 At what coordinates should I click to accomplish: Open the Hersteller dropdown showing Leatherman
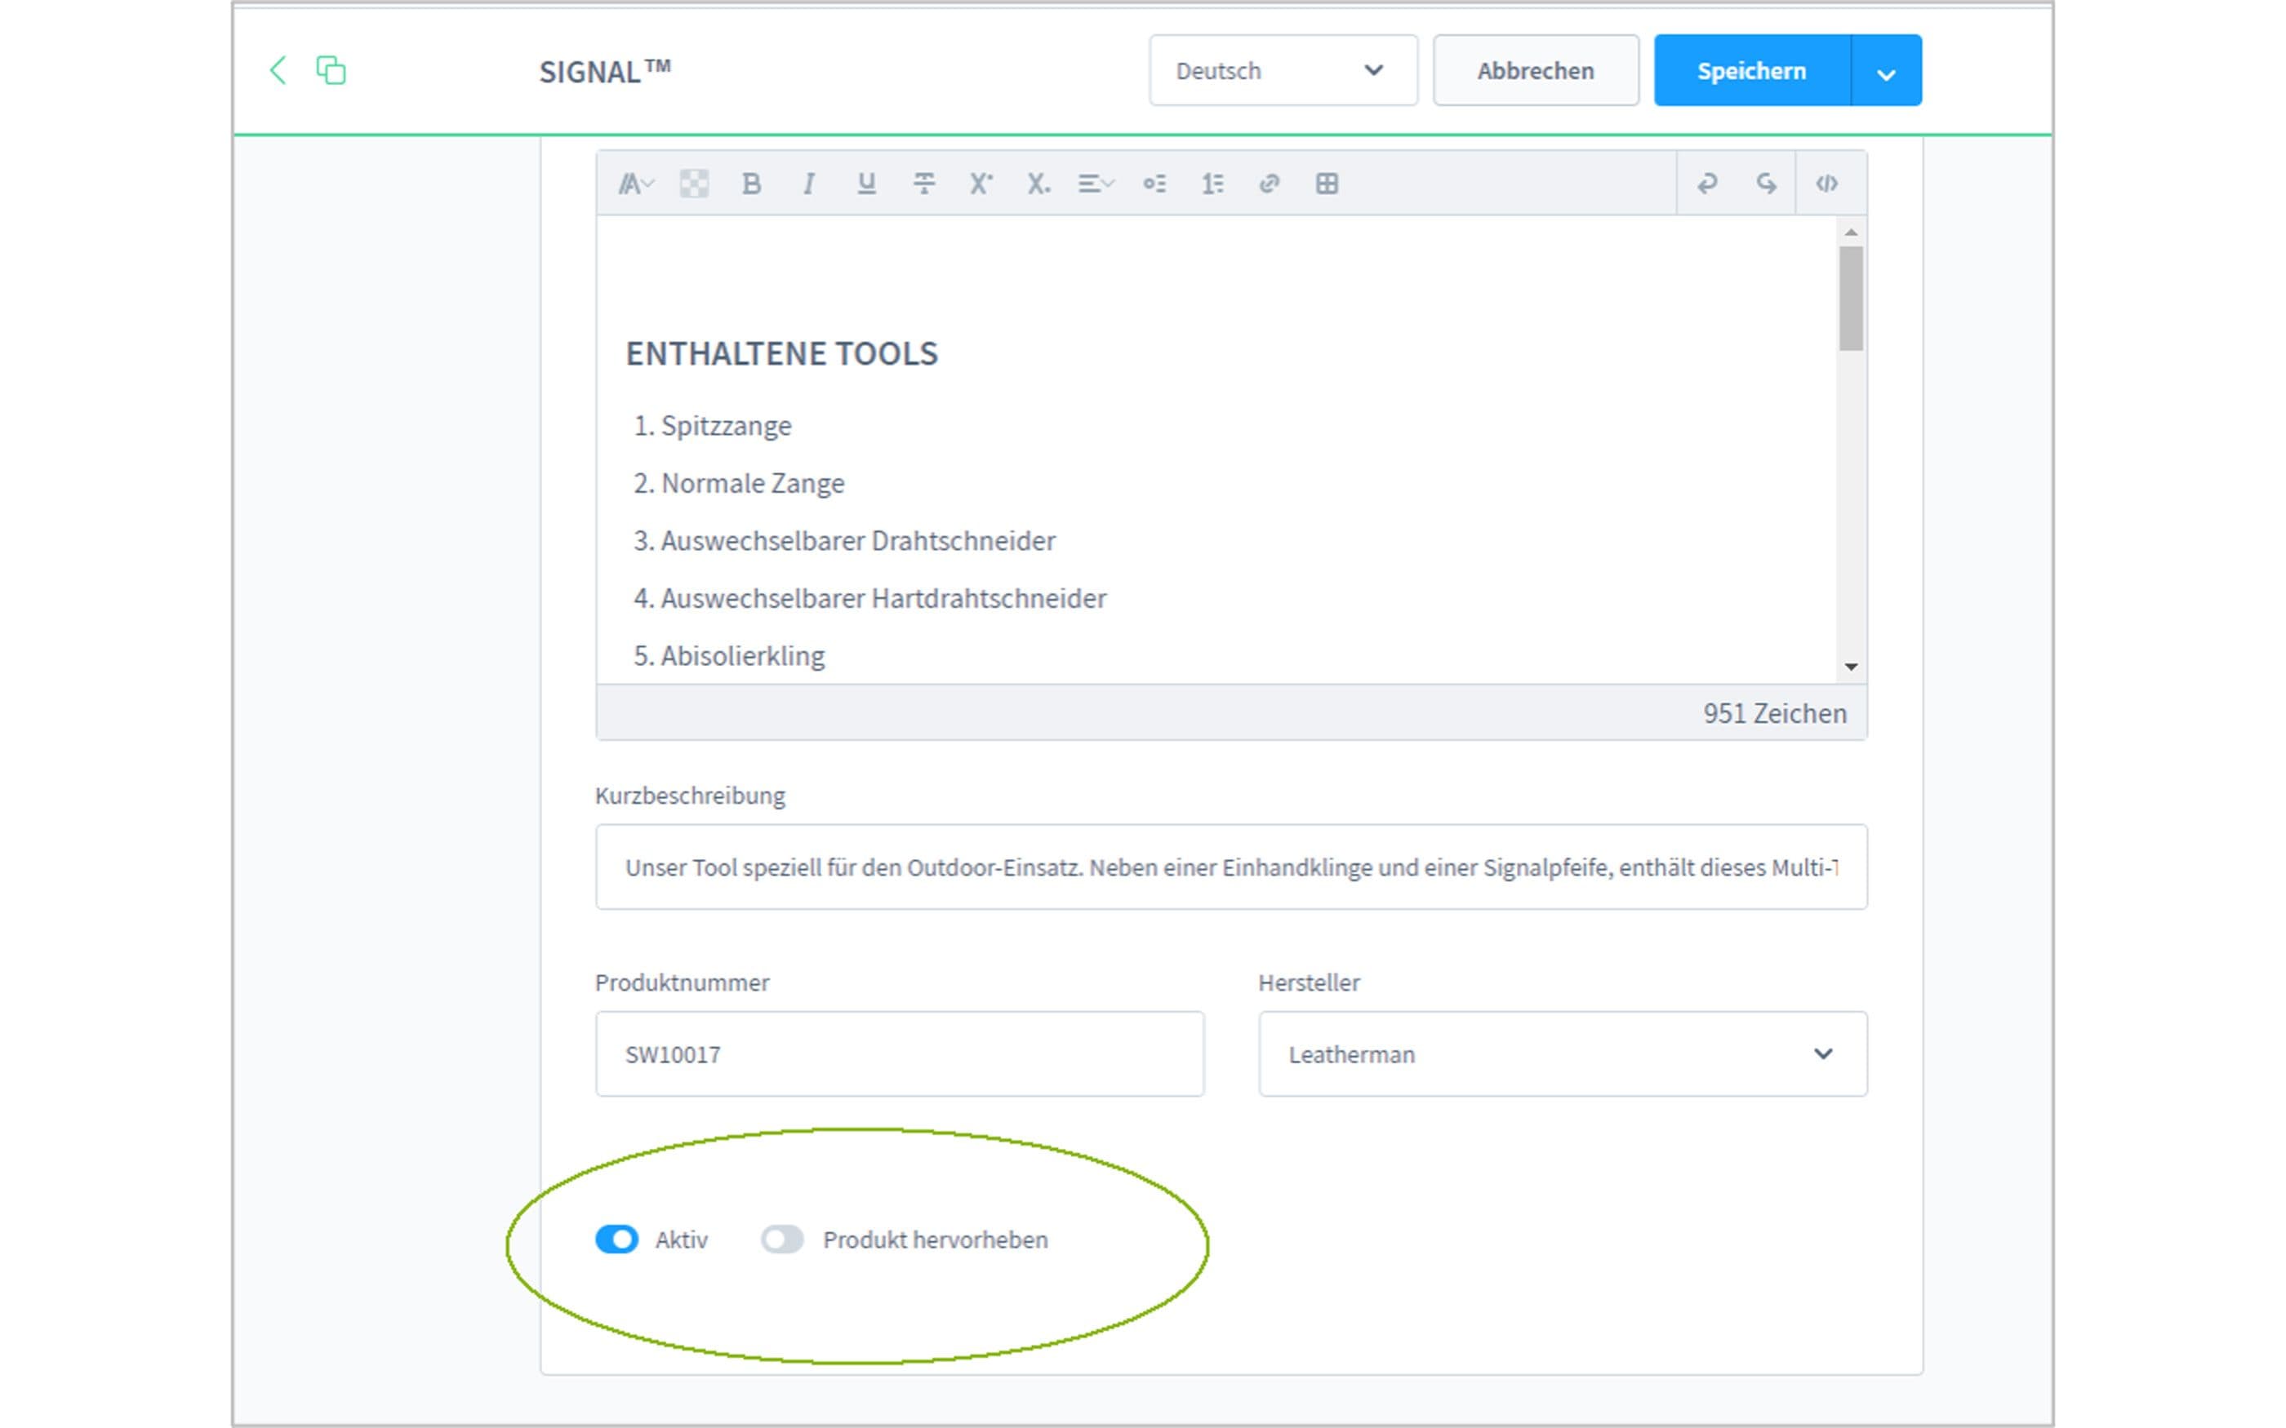click(x=1562, y=1054)
